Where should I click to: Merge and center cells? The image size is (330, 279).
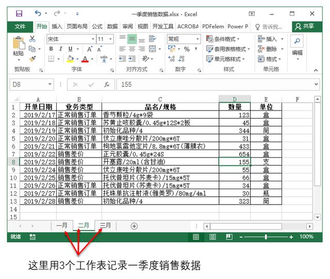click(x=153, y=49)
